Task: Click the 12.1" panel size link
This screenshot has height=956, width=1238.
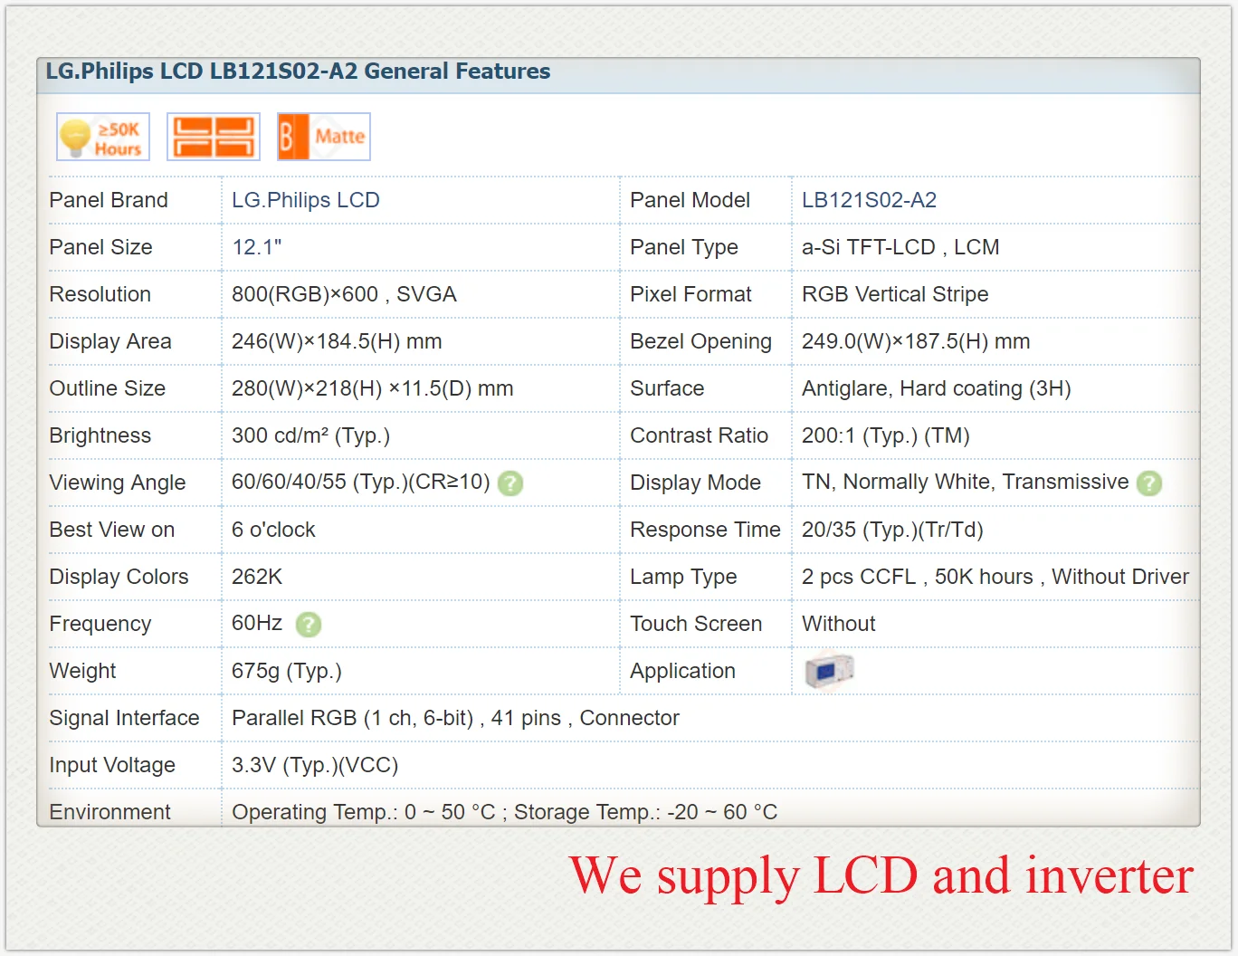Action: (257, 247)
